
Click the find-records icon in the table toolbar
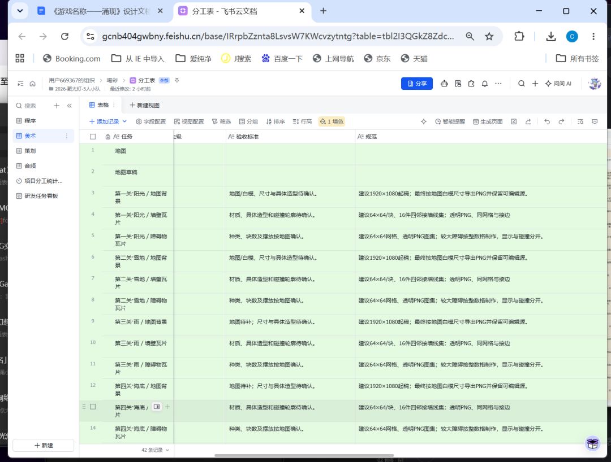580,122
